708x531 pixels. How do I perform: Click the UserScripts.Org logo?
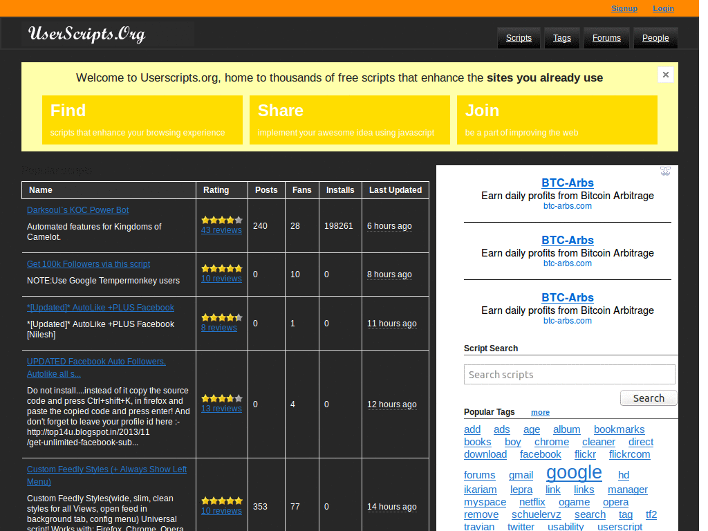[86, 34]
